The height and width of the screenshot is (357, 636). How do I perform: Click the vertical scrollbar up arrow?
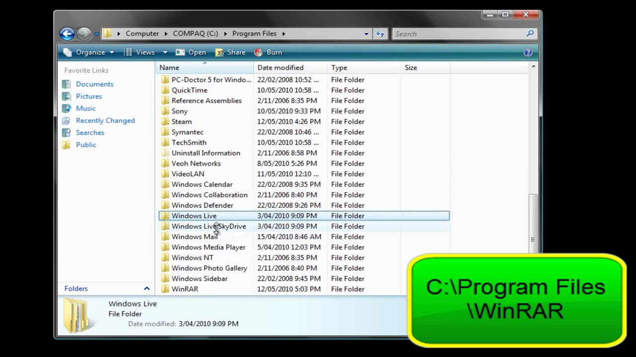point(534,66)
